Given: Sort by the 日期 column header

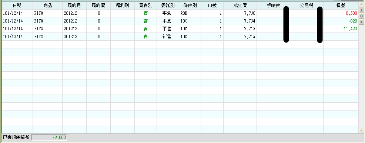Looking at the screenshot, I should tap(17, 5).
